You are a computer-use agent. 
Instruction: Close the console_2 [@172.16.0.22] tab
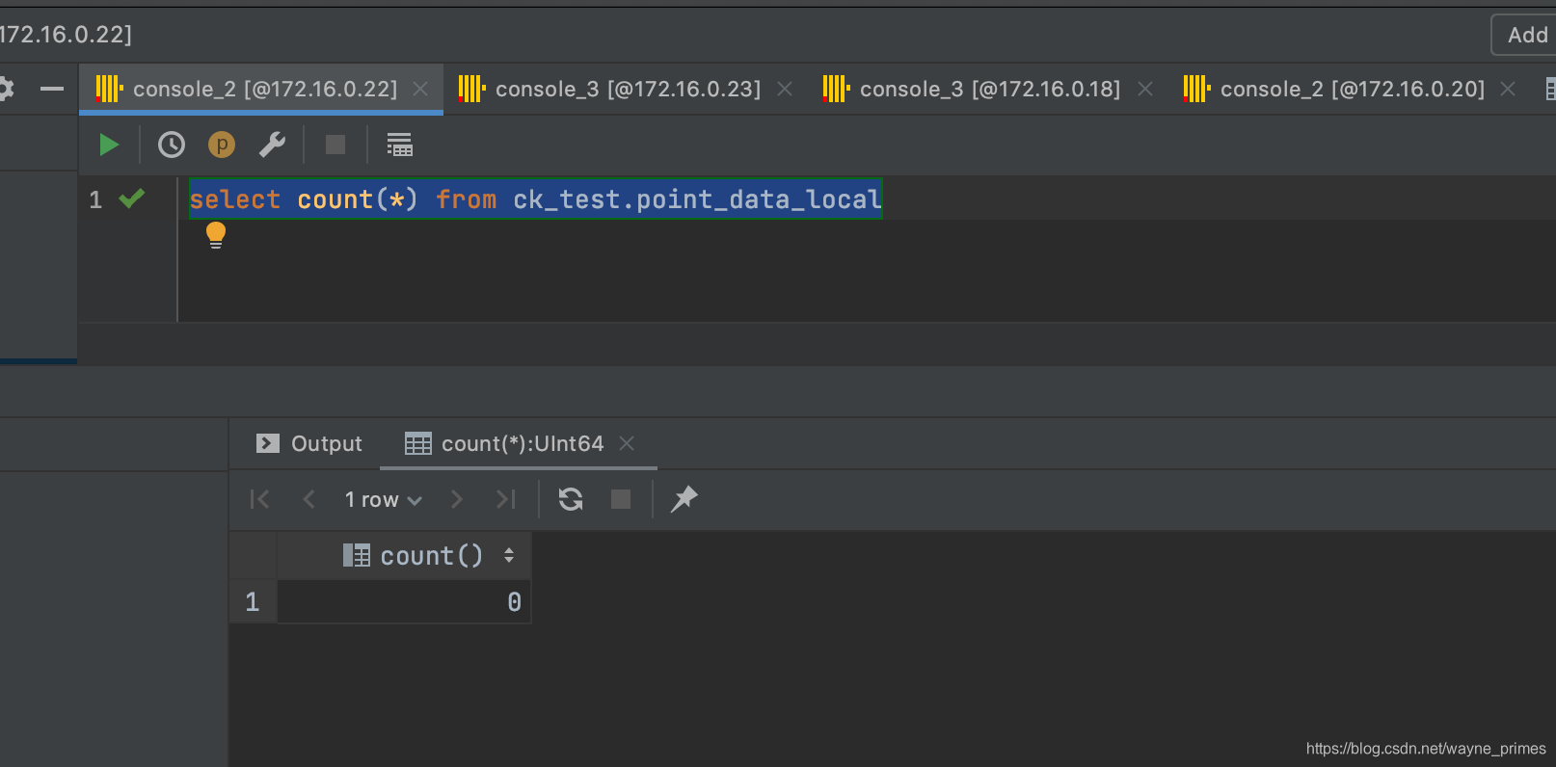click(x=420, y=89)
